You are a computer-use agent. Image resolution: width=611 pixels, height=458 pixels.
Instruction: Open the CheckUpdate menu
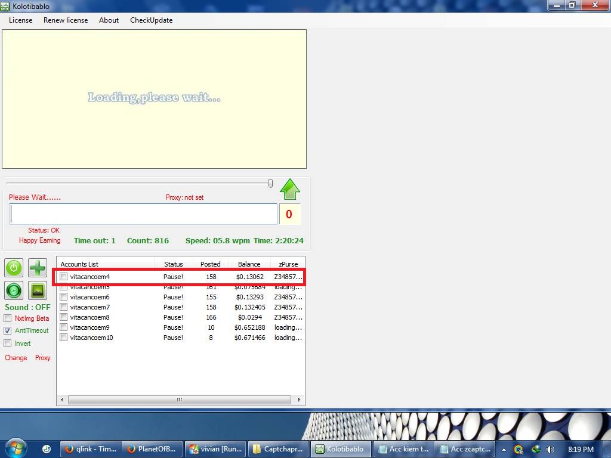click(x=151, y=20)
